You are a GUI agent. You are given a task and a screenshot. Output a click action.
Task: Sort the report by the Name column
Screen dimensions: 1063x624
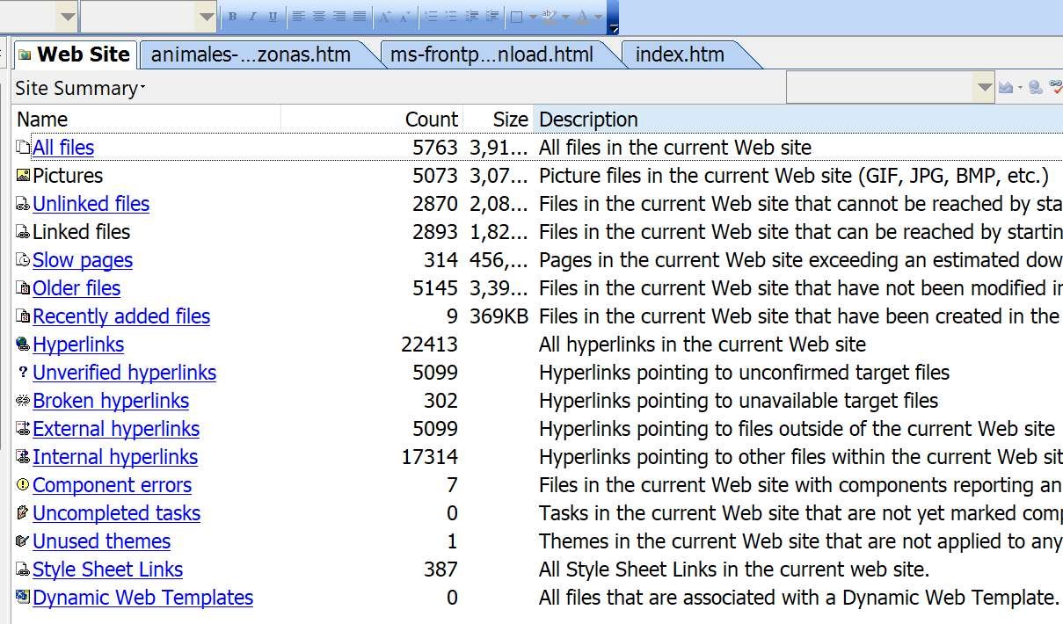(148, 120)
